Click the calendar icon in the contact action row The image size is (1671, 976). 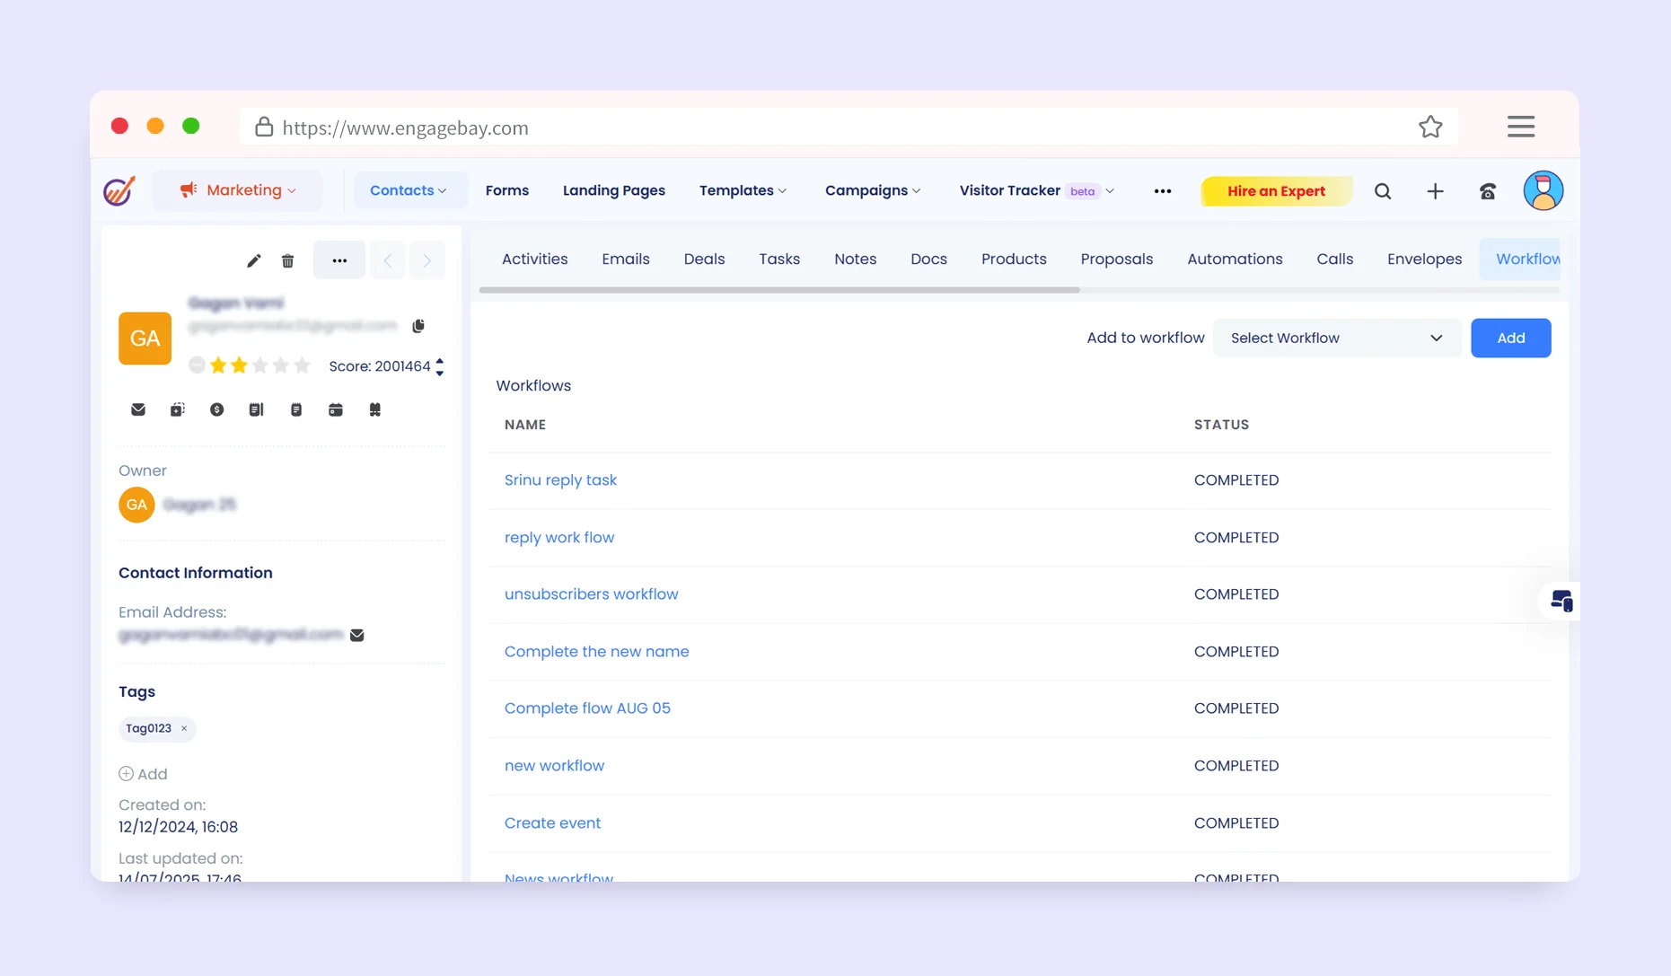point(335,409)
